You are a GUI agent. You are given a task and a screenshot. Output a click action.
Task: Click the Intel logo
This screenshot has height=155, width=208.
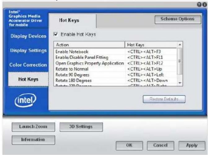[x=25, y=100]
